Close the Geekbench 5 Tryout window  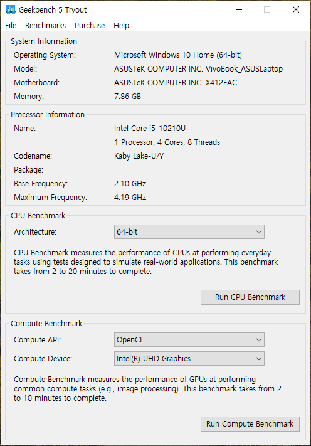coord(296,9)
